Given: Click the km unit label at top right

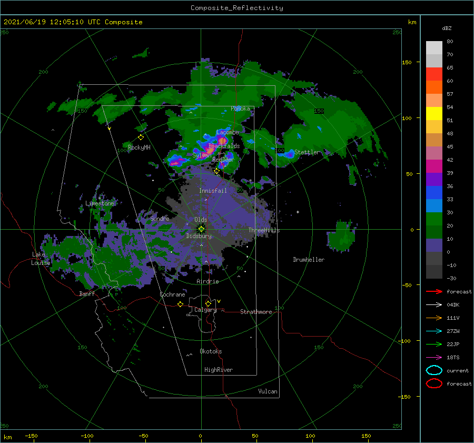Looking at the screenshot, I should (x=412, y=22).
